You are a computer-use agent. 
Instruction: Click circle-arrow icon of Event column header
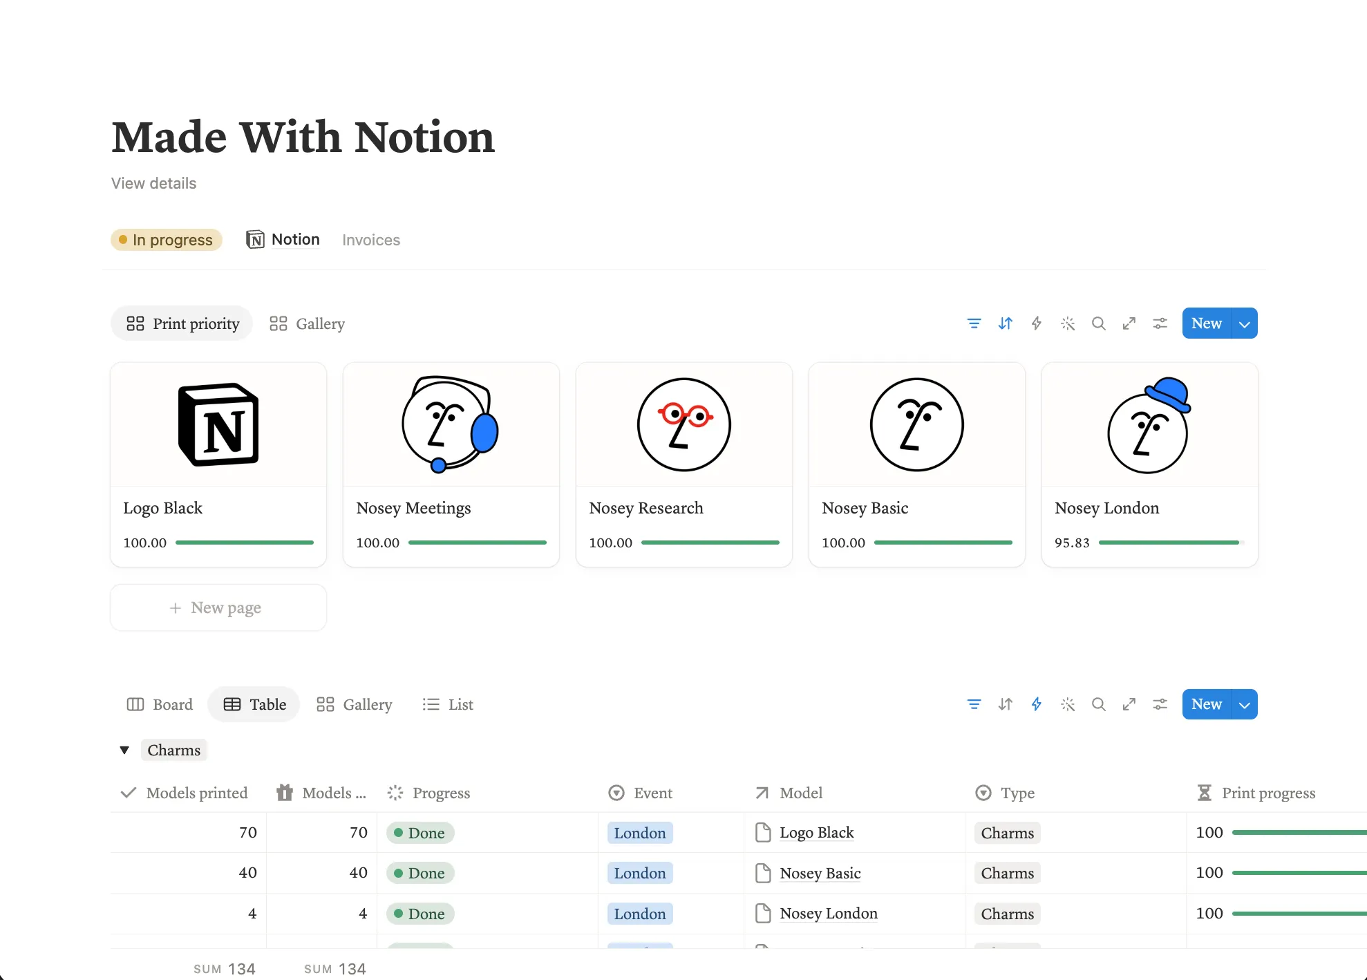(616, 793)
